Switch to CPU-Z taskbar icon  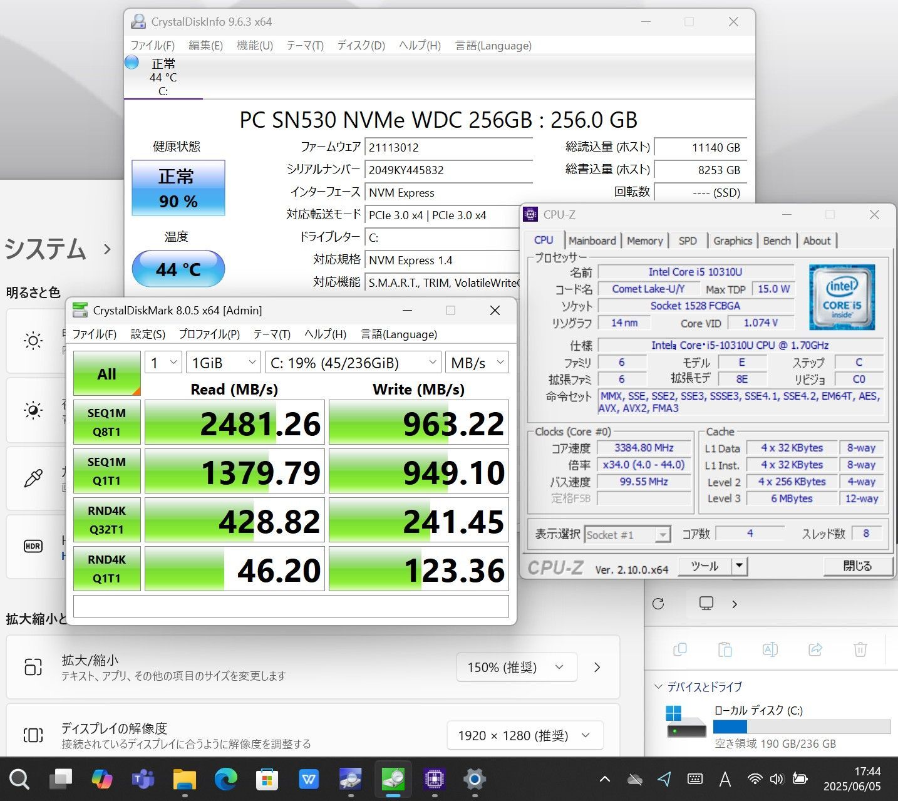(x=434, y=779)
